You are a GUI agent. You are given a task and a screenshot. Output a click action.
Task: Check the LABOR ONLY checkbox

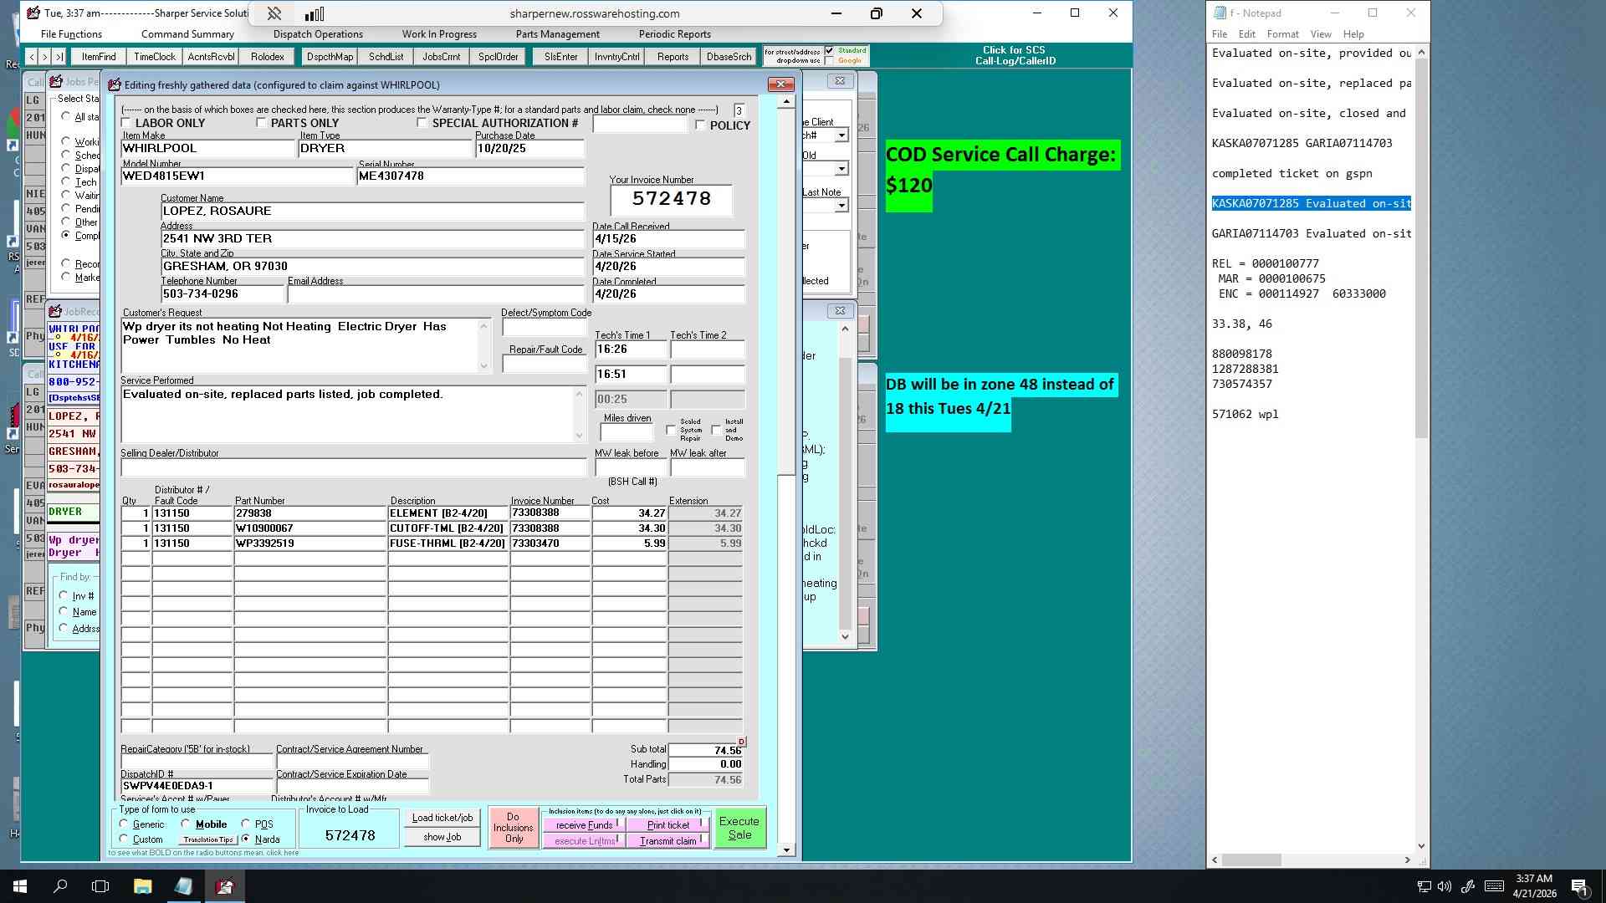(x=126, y=123)
